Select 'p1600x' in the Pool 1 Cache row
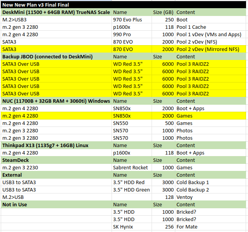This screenshot has height=232, width=248. point(132,27)
